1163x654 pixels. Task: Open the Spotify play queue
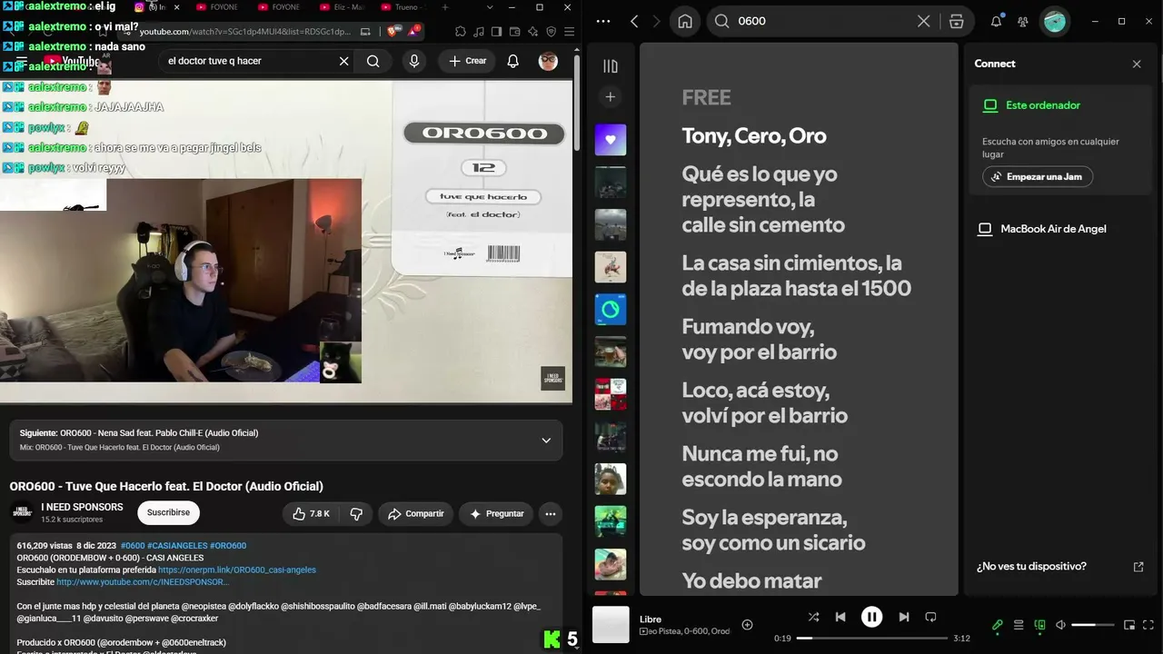1019,625
